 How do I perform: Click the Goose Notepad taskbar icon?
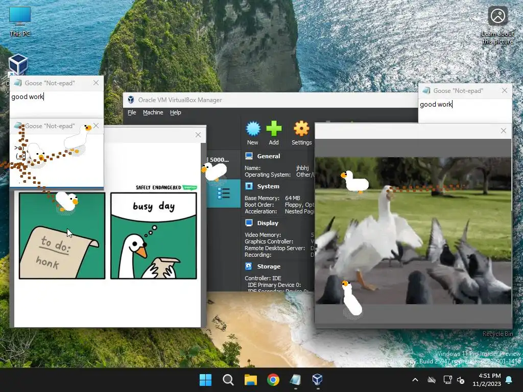pyautogui.click(x=296, y=380)
